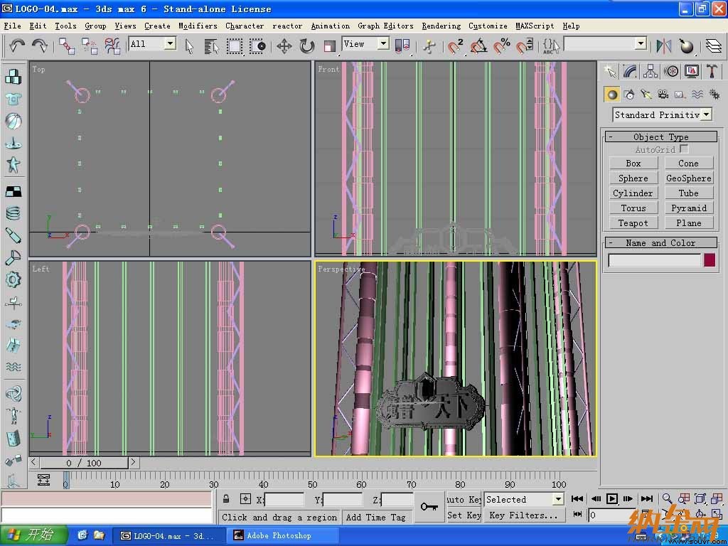Activate the Select Object arrow tool
728x546 pixels.
coord(189,46)
